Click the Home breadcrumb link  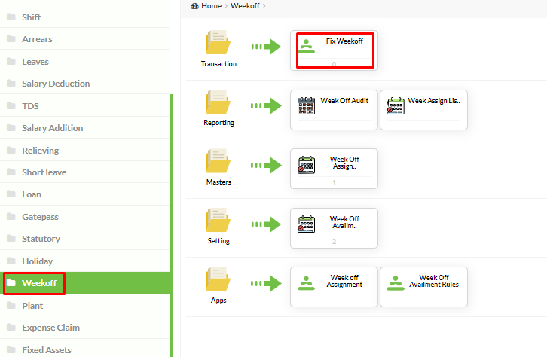tap(212, 6)
